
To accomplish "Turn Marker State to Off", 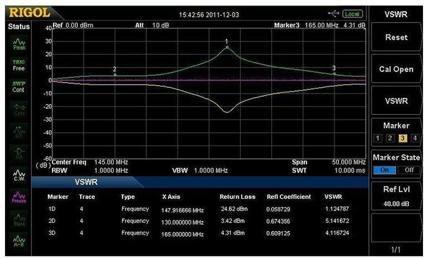I will [409, 170].
